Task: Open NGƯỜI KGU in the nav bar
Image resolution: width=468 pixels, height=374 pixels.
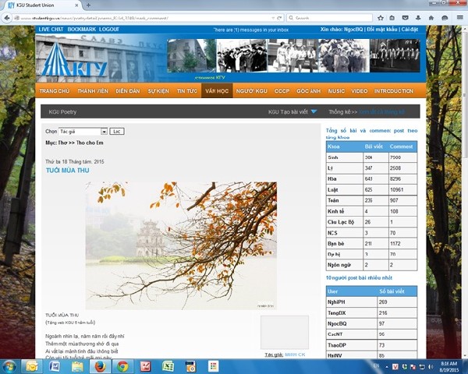Action: 252,91
